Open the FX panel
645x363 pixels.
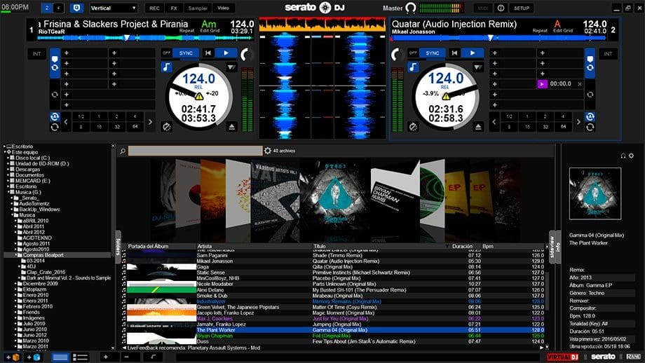[174, 8]
